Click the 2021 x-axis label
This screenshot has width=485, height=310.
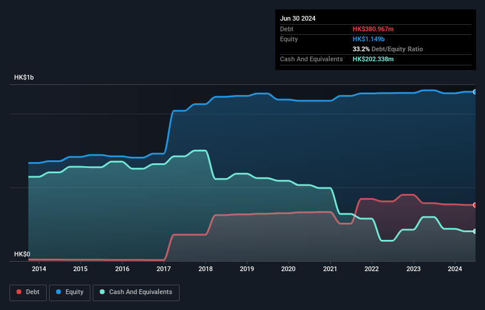tap(330, 269)
